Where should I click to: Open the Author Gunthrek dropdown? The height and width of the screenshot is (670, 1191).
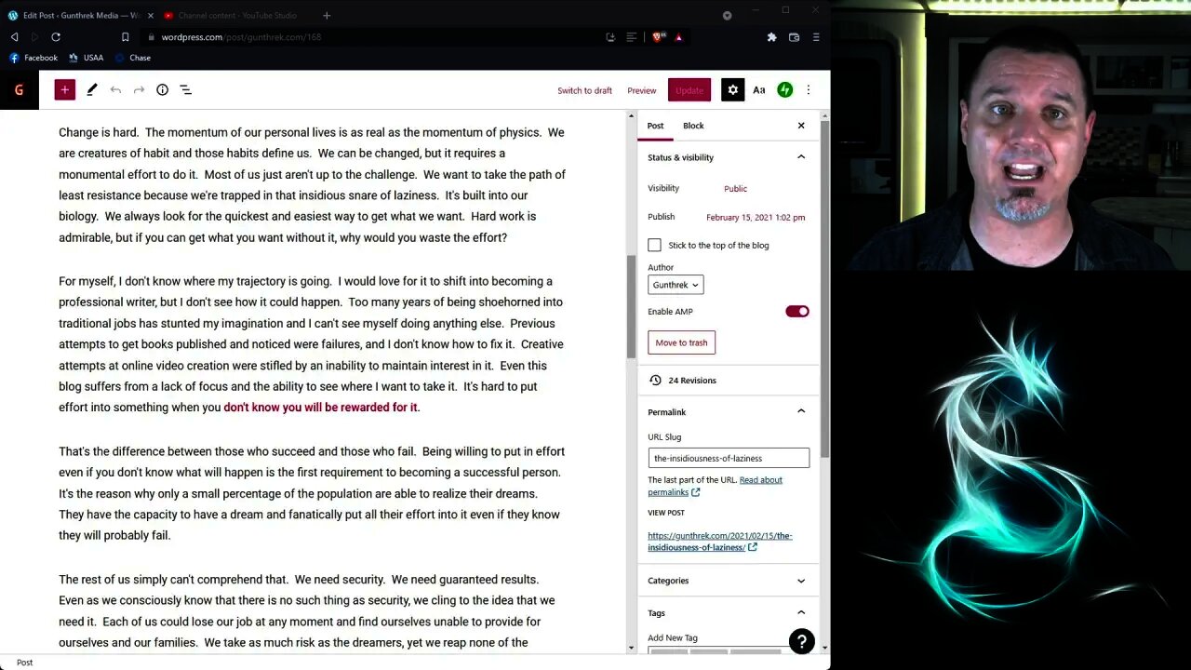[x=676, y=285]
